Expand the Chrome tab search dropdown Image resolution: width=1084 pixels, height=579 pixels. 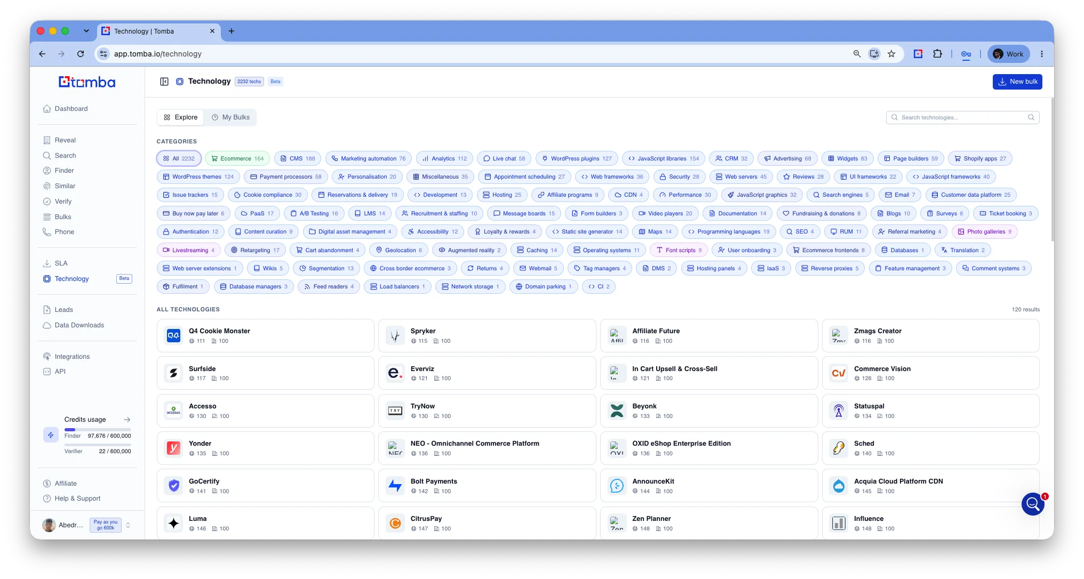86,31
